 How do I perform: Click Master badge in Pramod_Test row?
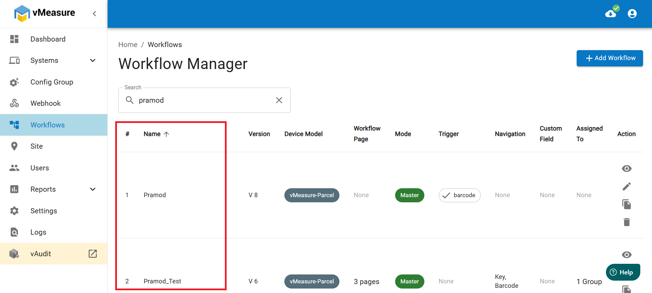point(410,281)
